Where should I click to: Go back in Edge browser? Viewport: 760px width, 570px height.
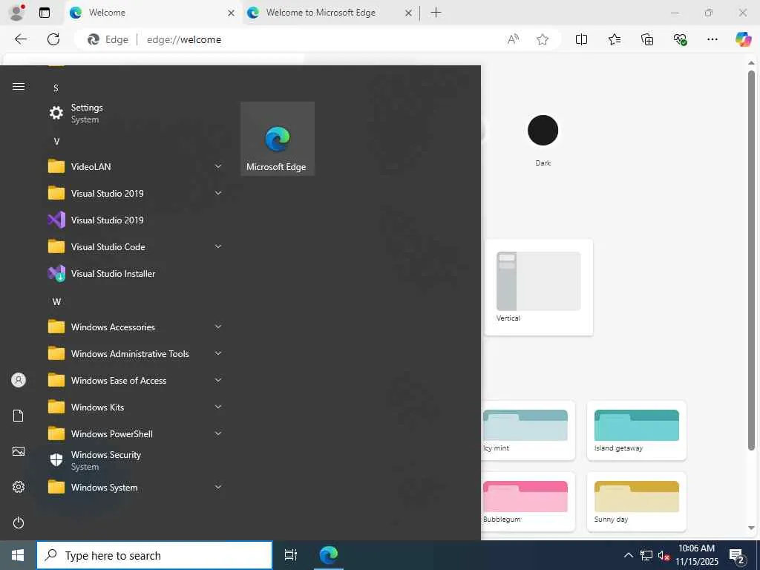21,39
